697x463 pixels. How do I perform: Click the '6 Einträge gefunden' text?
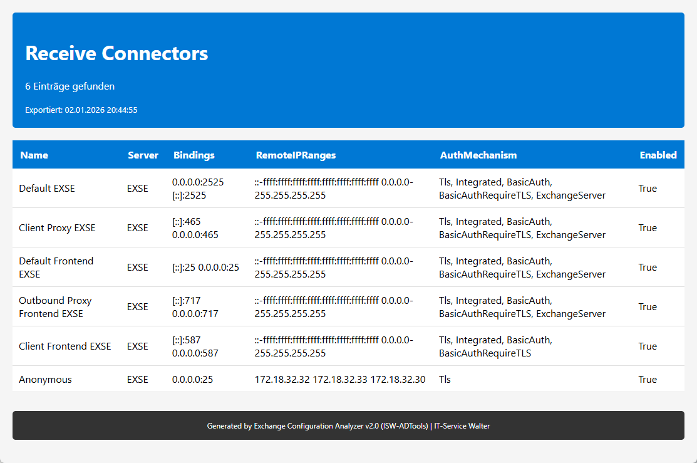pos(70,86)
